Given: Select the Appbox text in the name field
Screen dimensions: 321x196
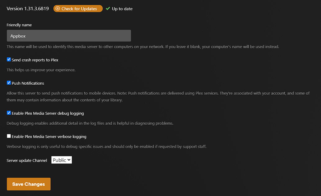Looking at the screenshot, I should coord(18,35).
